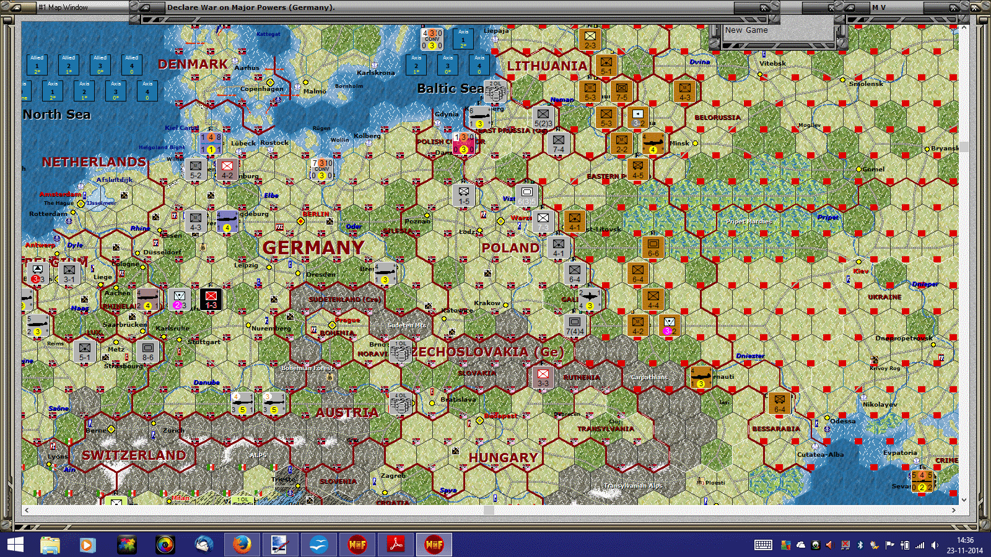Click the Smolensk city label
This screenshot has height=557, width=991.
(866, 84)
